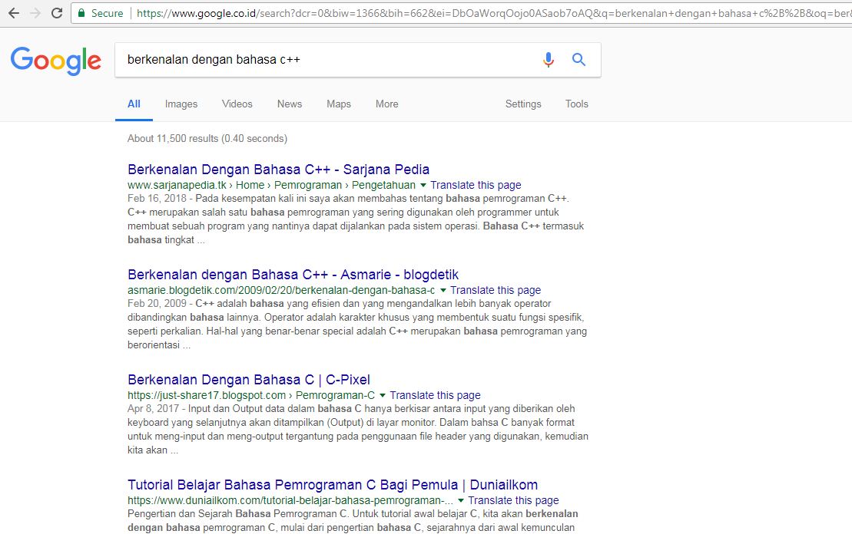Switch to the Maps tab
The image size is (852, 534).
339,104
